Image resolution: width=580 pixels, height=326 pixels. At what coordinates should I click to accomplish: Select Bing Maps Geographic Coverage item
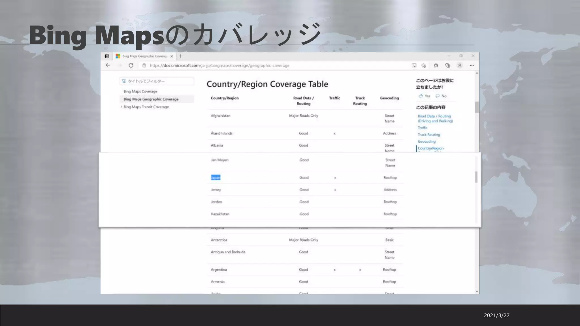click(x=151, y=99)
